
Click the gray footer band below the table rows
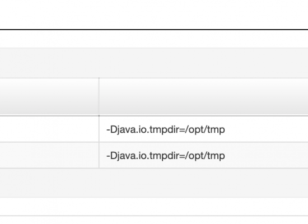[x=154, y=183]
